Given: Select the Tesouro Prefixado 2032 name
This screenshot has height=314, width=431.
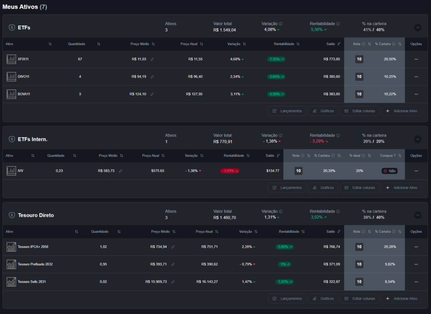Looking at the screenshot, I should tap(35, 264).
